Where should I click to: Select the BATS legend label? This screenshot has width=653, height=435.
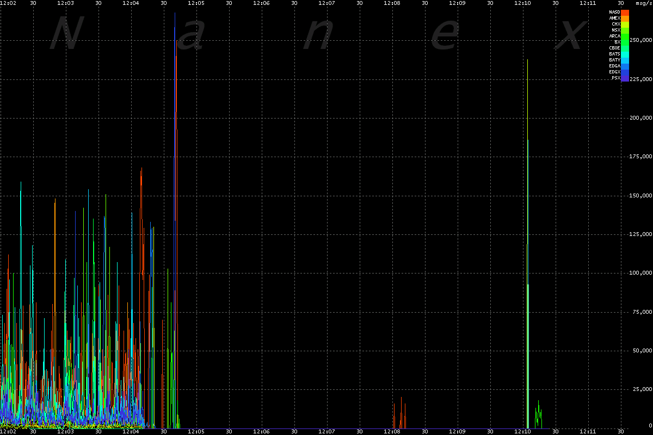(614, 54)
